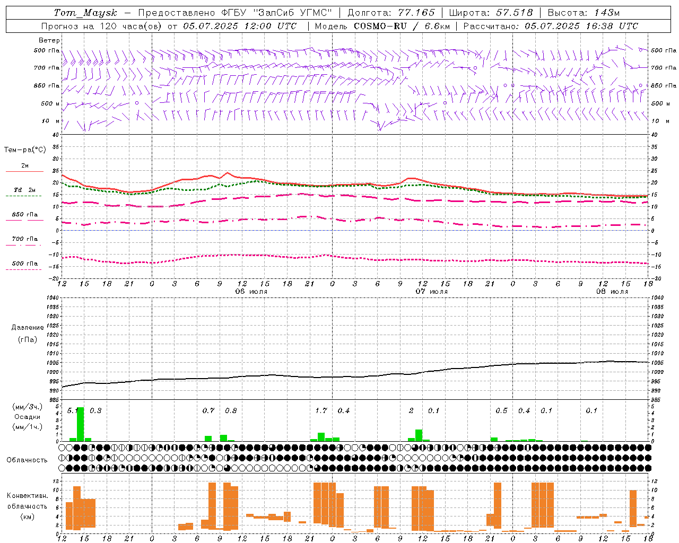Click the 'Облачность' cloud cover label
This screenshot has width=679, height=543.
[x=27, y=460]
